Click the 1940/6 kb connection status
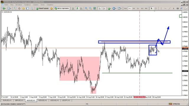The height and width of the screenshot is (106, 189). coord(174,104)
